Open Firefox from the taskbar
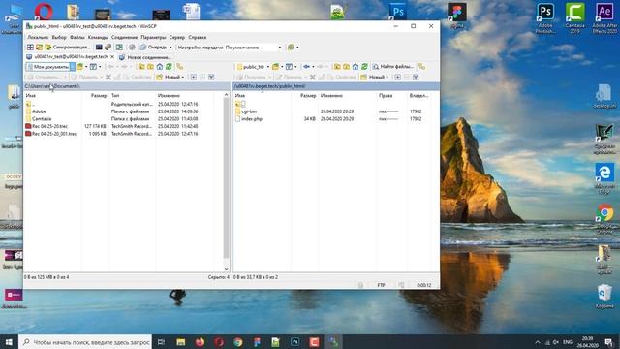This screenshot has width=620, height=349. tap(200, 342)
